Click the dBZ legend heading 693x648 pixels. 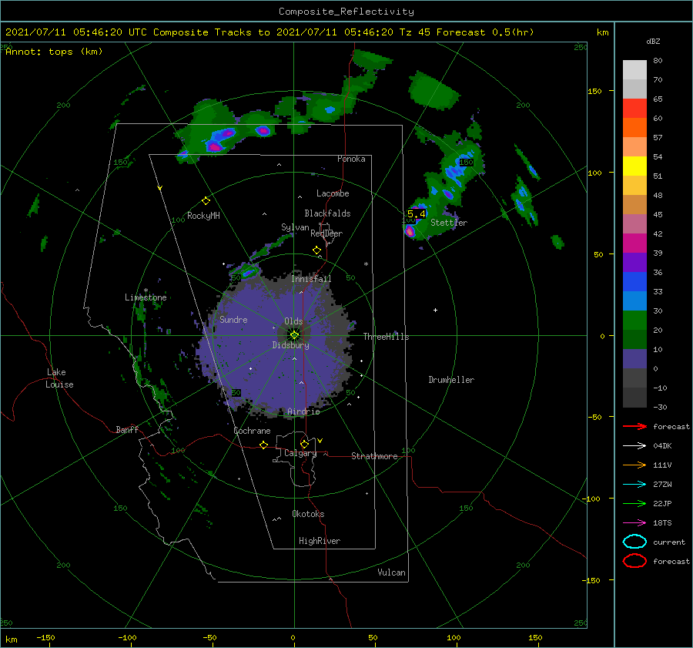pyautogui.click(x=653, y=42)
